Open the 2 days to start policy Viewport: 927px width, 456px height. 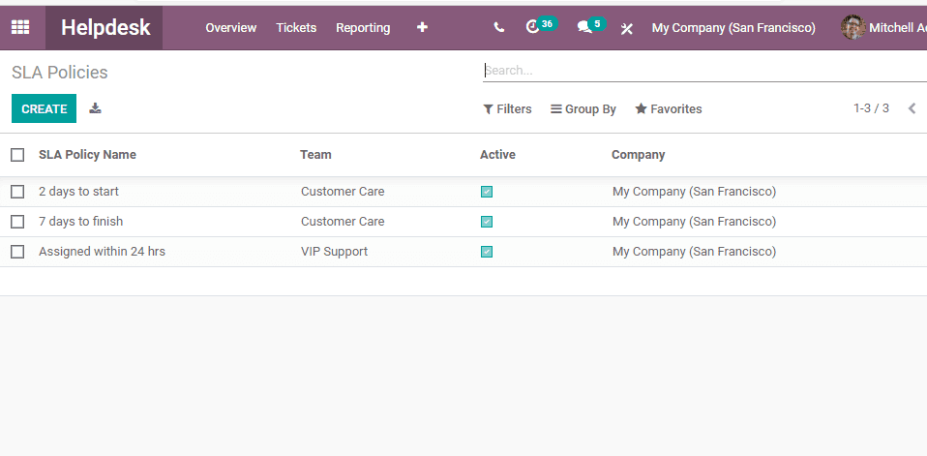[78, 192]
